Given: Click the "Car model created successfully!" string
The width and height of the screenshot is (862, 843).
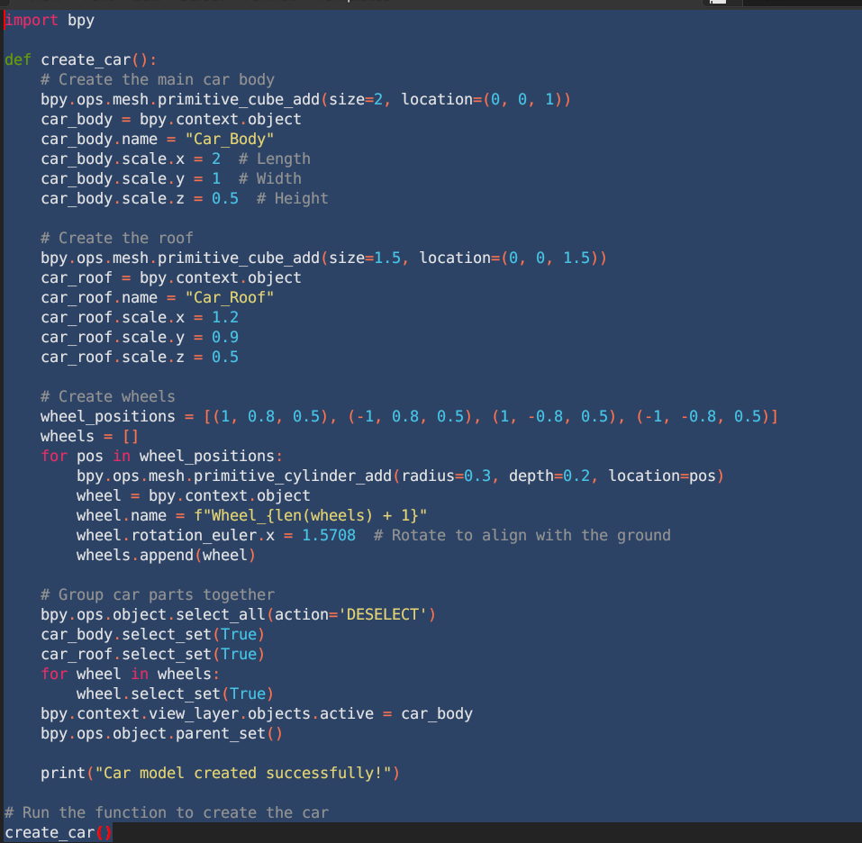Looking at the screenshot, I should [251, 773].
